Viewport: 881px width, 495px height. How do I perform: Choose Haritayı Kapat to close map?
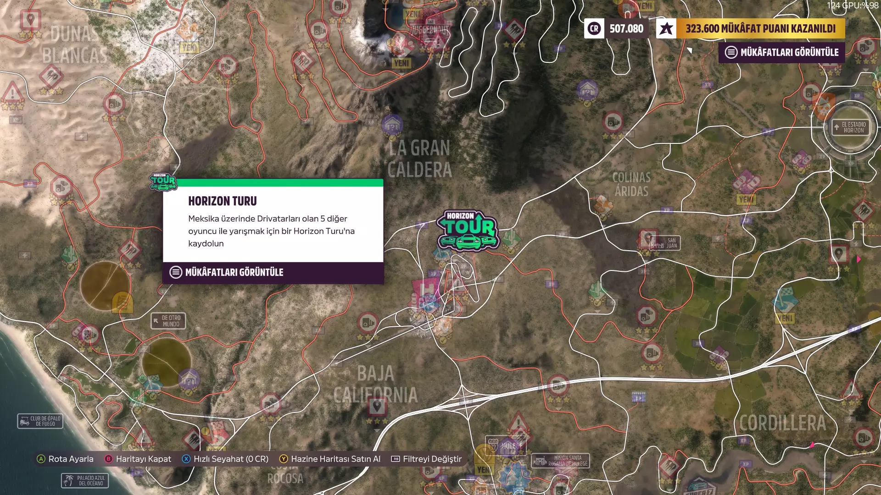click(138, 459)
